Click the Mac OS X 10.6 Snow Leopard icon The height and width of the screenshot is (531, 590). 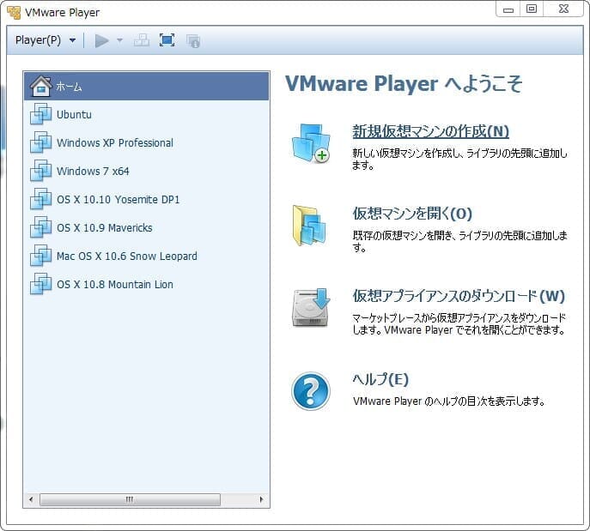coord(41,256)
